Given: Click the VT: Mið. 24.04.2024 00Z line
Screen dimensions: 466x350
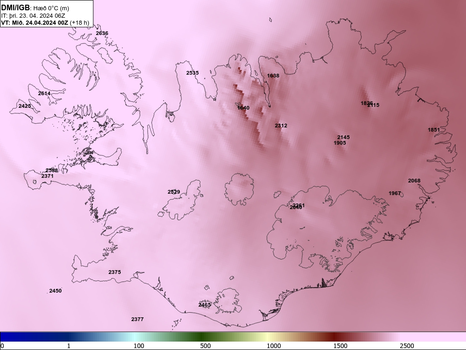Looking at the screenshot, I should click(x=45, y=22).
